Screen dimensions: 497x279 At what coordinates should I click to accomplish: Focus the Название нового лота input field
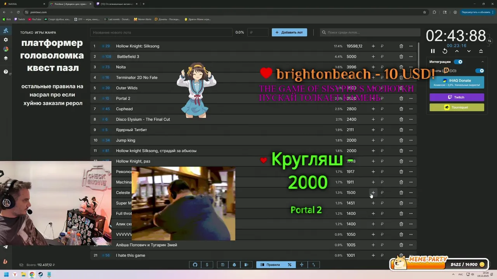[x=161, y=33]
